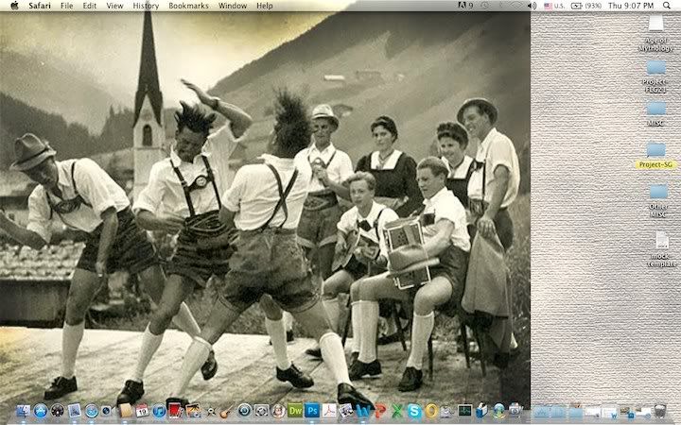Screen dimensions: 681x425
Task: Click the volume speaker menu bar icon
Action: pyautogui.click(x=532, y=6)
